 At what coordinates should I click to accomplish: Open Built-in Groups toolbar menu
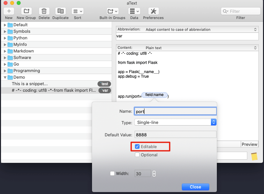112,11
